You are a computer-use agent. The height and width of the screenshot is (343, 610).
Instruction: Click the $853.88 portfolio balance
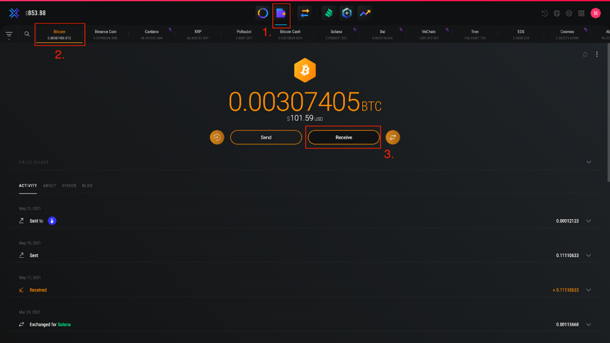(x=35, y=13)
